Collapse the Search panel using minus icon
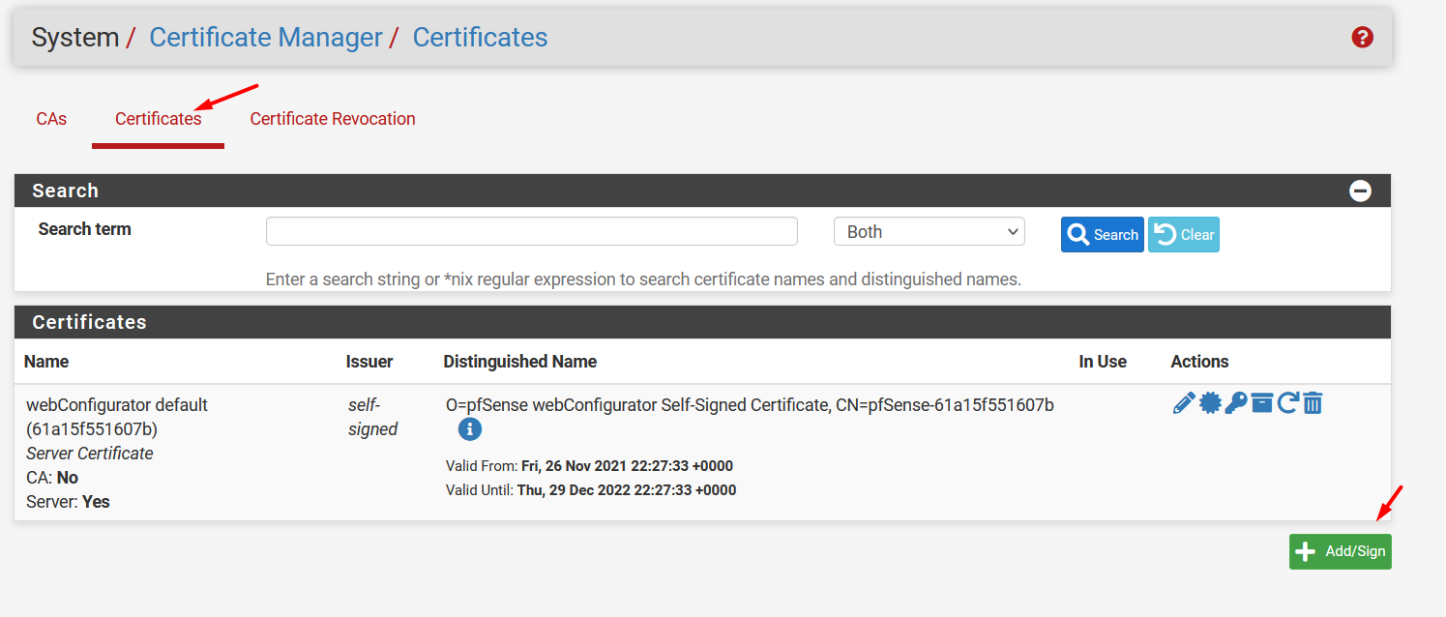1446x617 pixels. [x=1360, y=191]
